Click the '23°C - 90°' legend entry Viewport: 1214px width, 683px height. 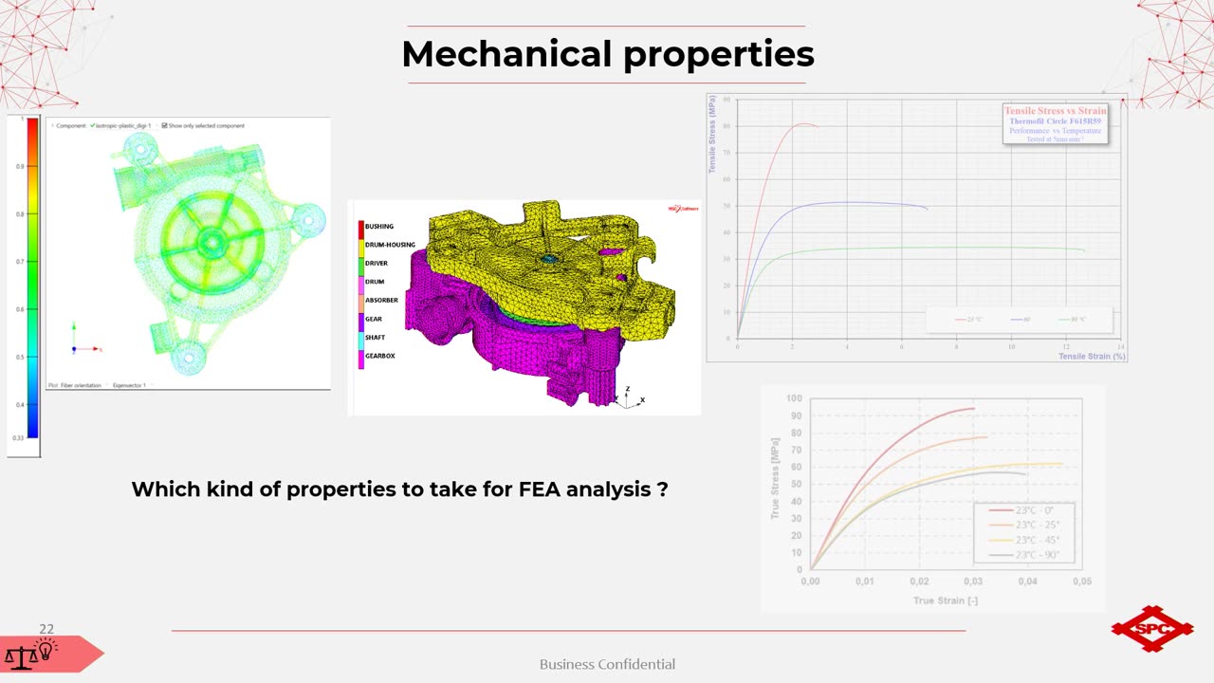(1024, 555)
